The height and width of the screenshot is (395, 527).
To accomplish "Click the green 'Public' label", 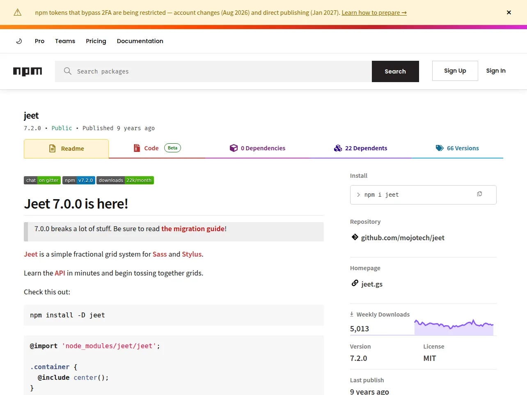I will point(62,128).
